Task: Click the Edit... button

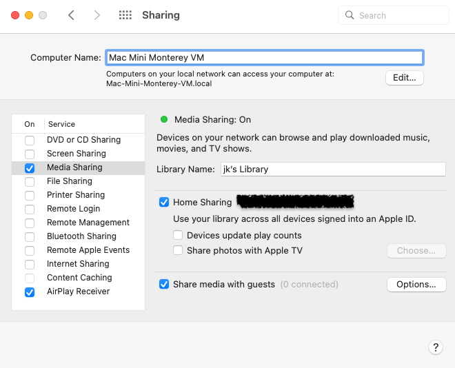Action: click(x=405, y=78)
